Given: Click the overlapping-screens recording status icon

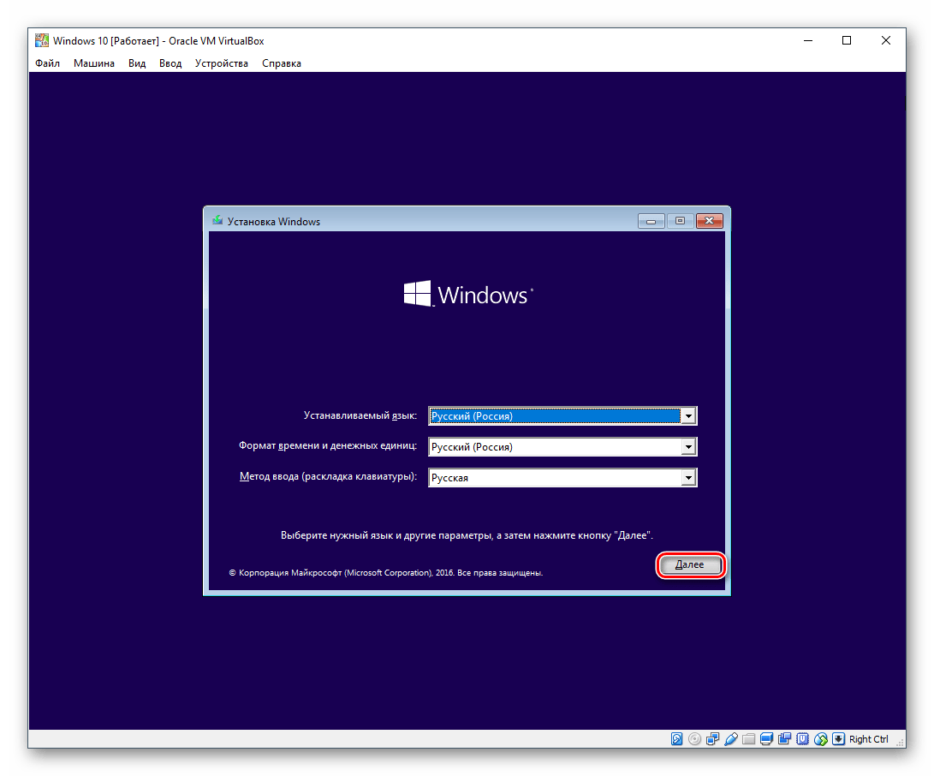Looking at the screenshot, I should click(x=784, y=739).
